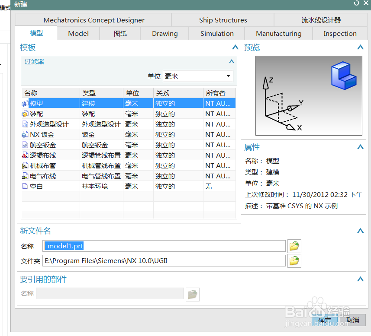The height and width of the screenshot is (336, 371).
Task: Click the 取消 button
Action: [x=352, y=320]
